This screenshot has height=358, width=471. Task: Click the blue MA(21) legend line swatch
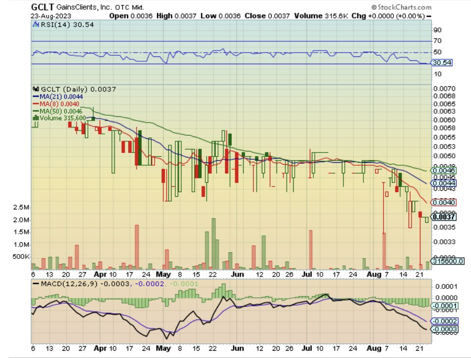click(x=36, y=97)
